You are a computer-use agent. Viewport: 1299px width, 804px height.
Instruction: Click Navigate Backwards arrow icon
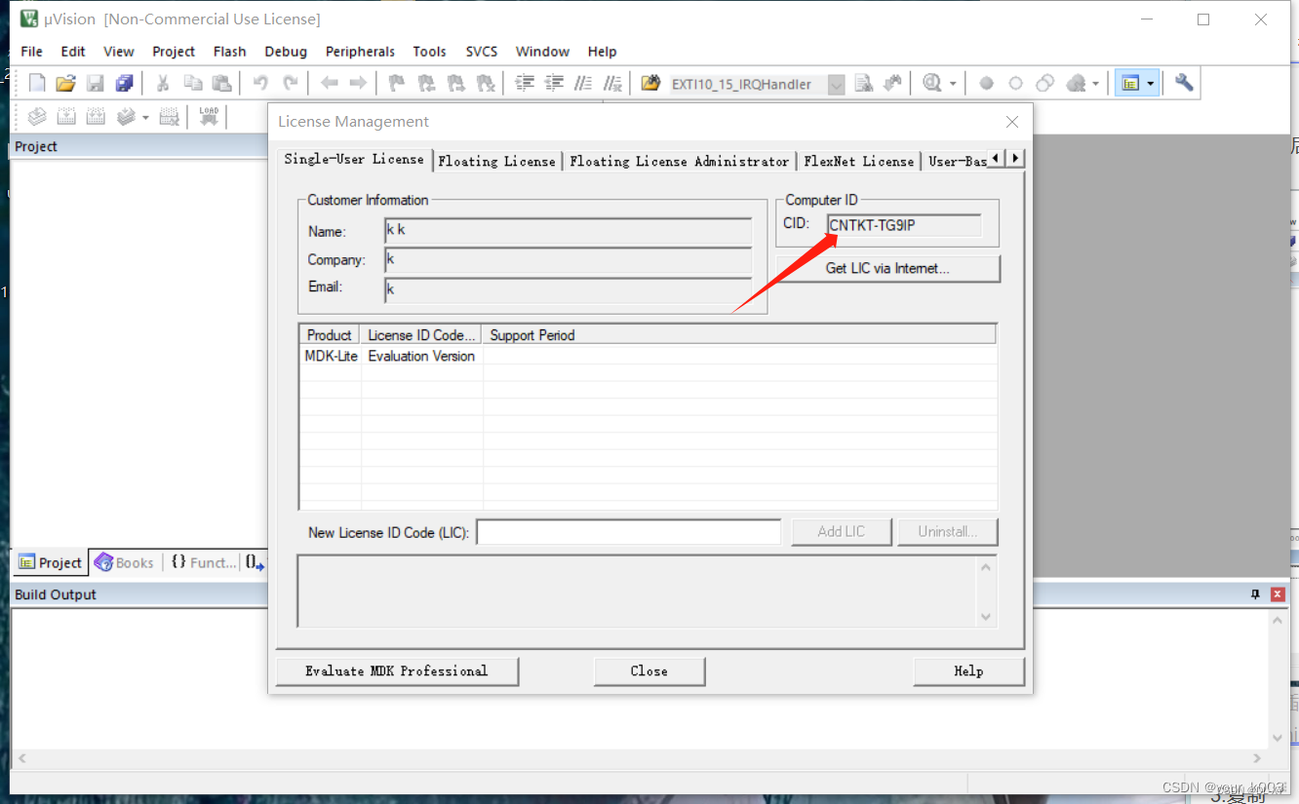click(x=329, y=84)
